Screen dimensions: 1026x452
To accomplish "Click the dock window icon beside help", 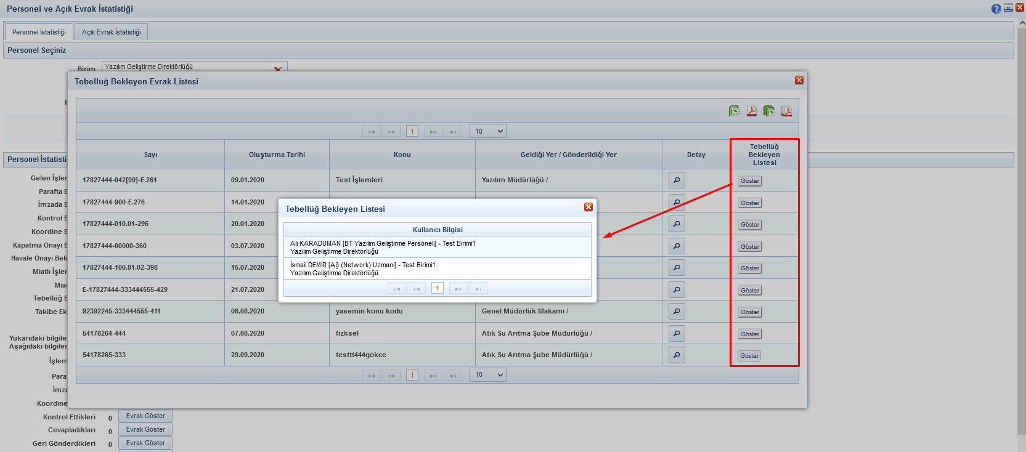I will (x=1008, y=8).
